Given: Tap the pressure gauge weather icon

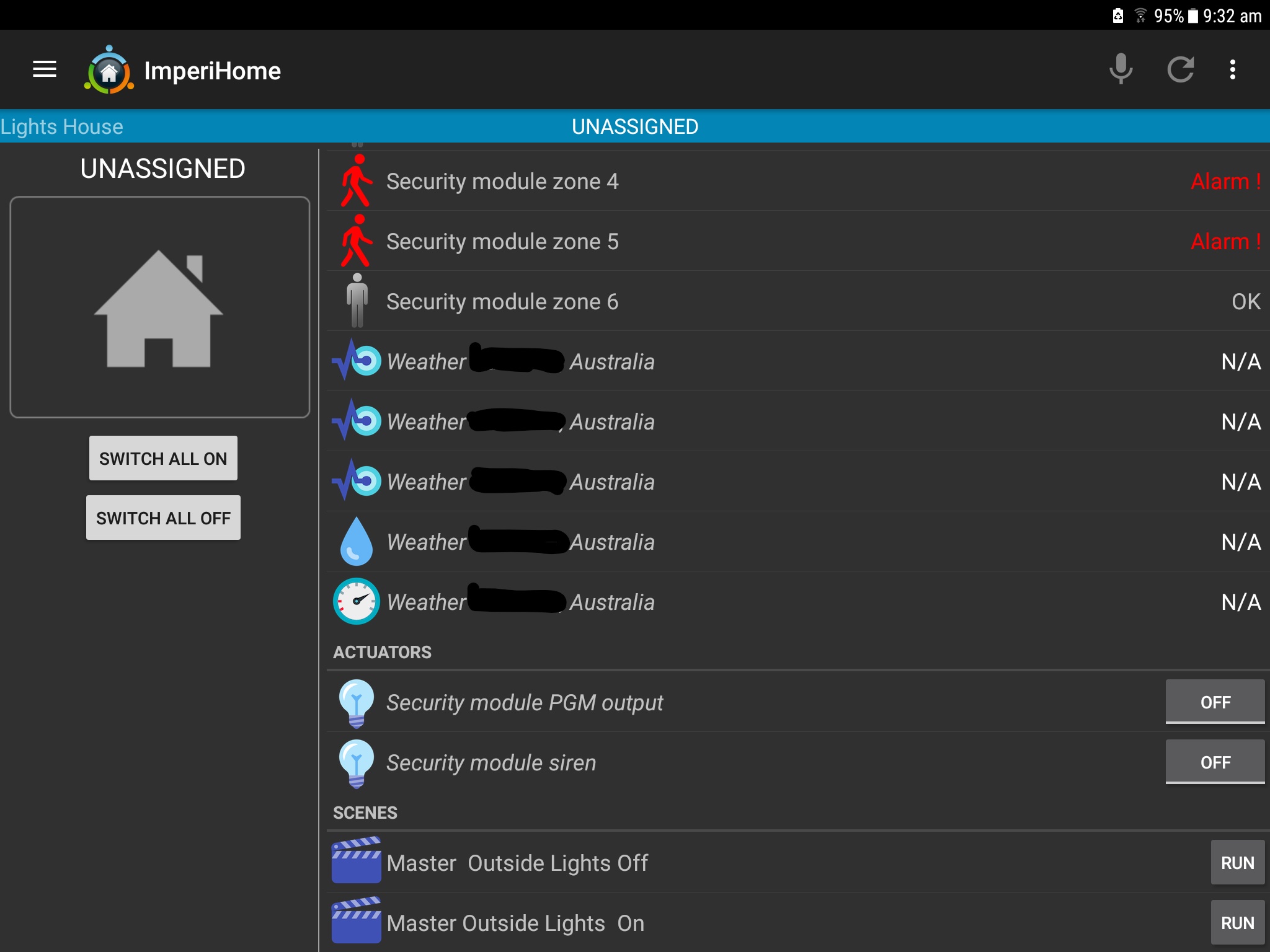Looking at the screenshot, I should pyautogui.click(x=357, y=601).
